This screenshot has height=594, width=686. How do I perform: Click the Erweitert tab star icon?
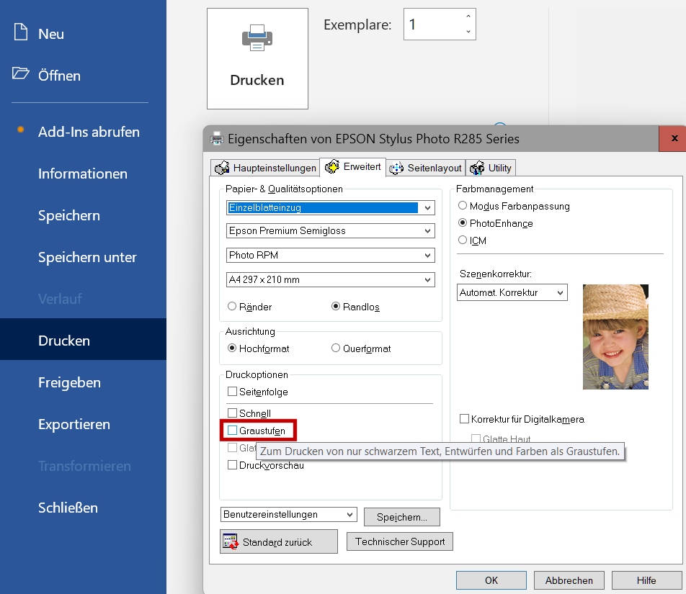[x=332, y=166]
